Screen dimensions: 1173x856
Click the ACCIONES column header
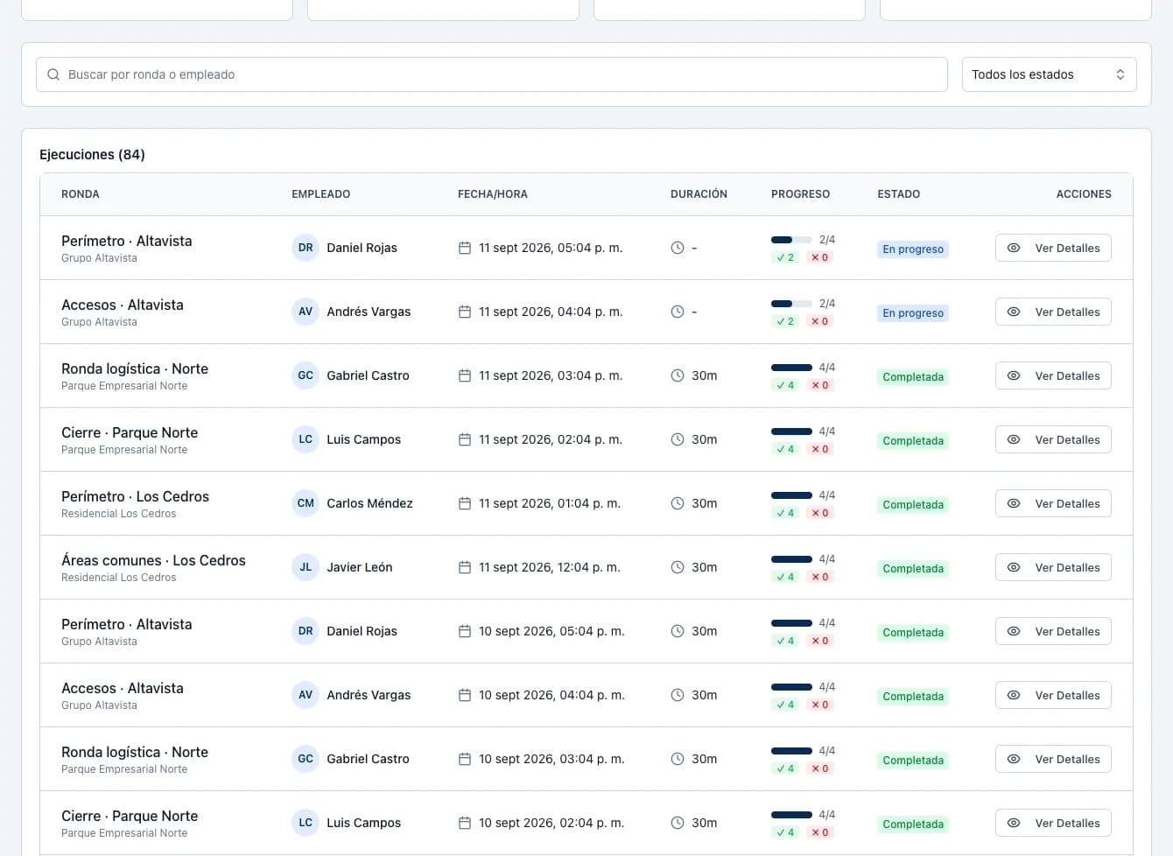[1084, 194]
